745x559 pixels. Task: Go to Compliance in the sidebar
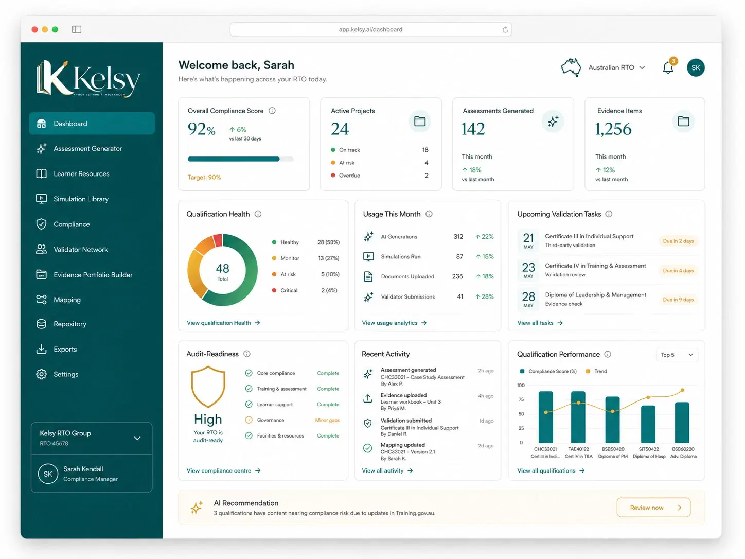[x=92, y=224]
